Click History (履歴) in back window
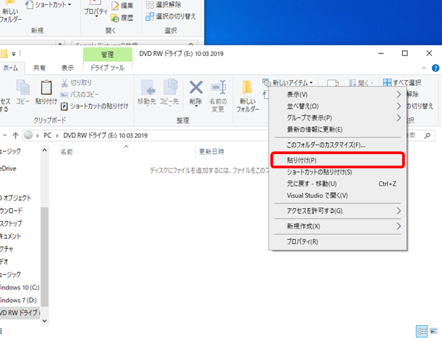Viewport: 442px width, 338px height. click(x=122, y=18)
